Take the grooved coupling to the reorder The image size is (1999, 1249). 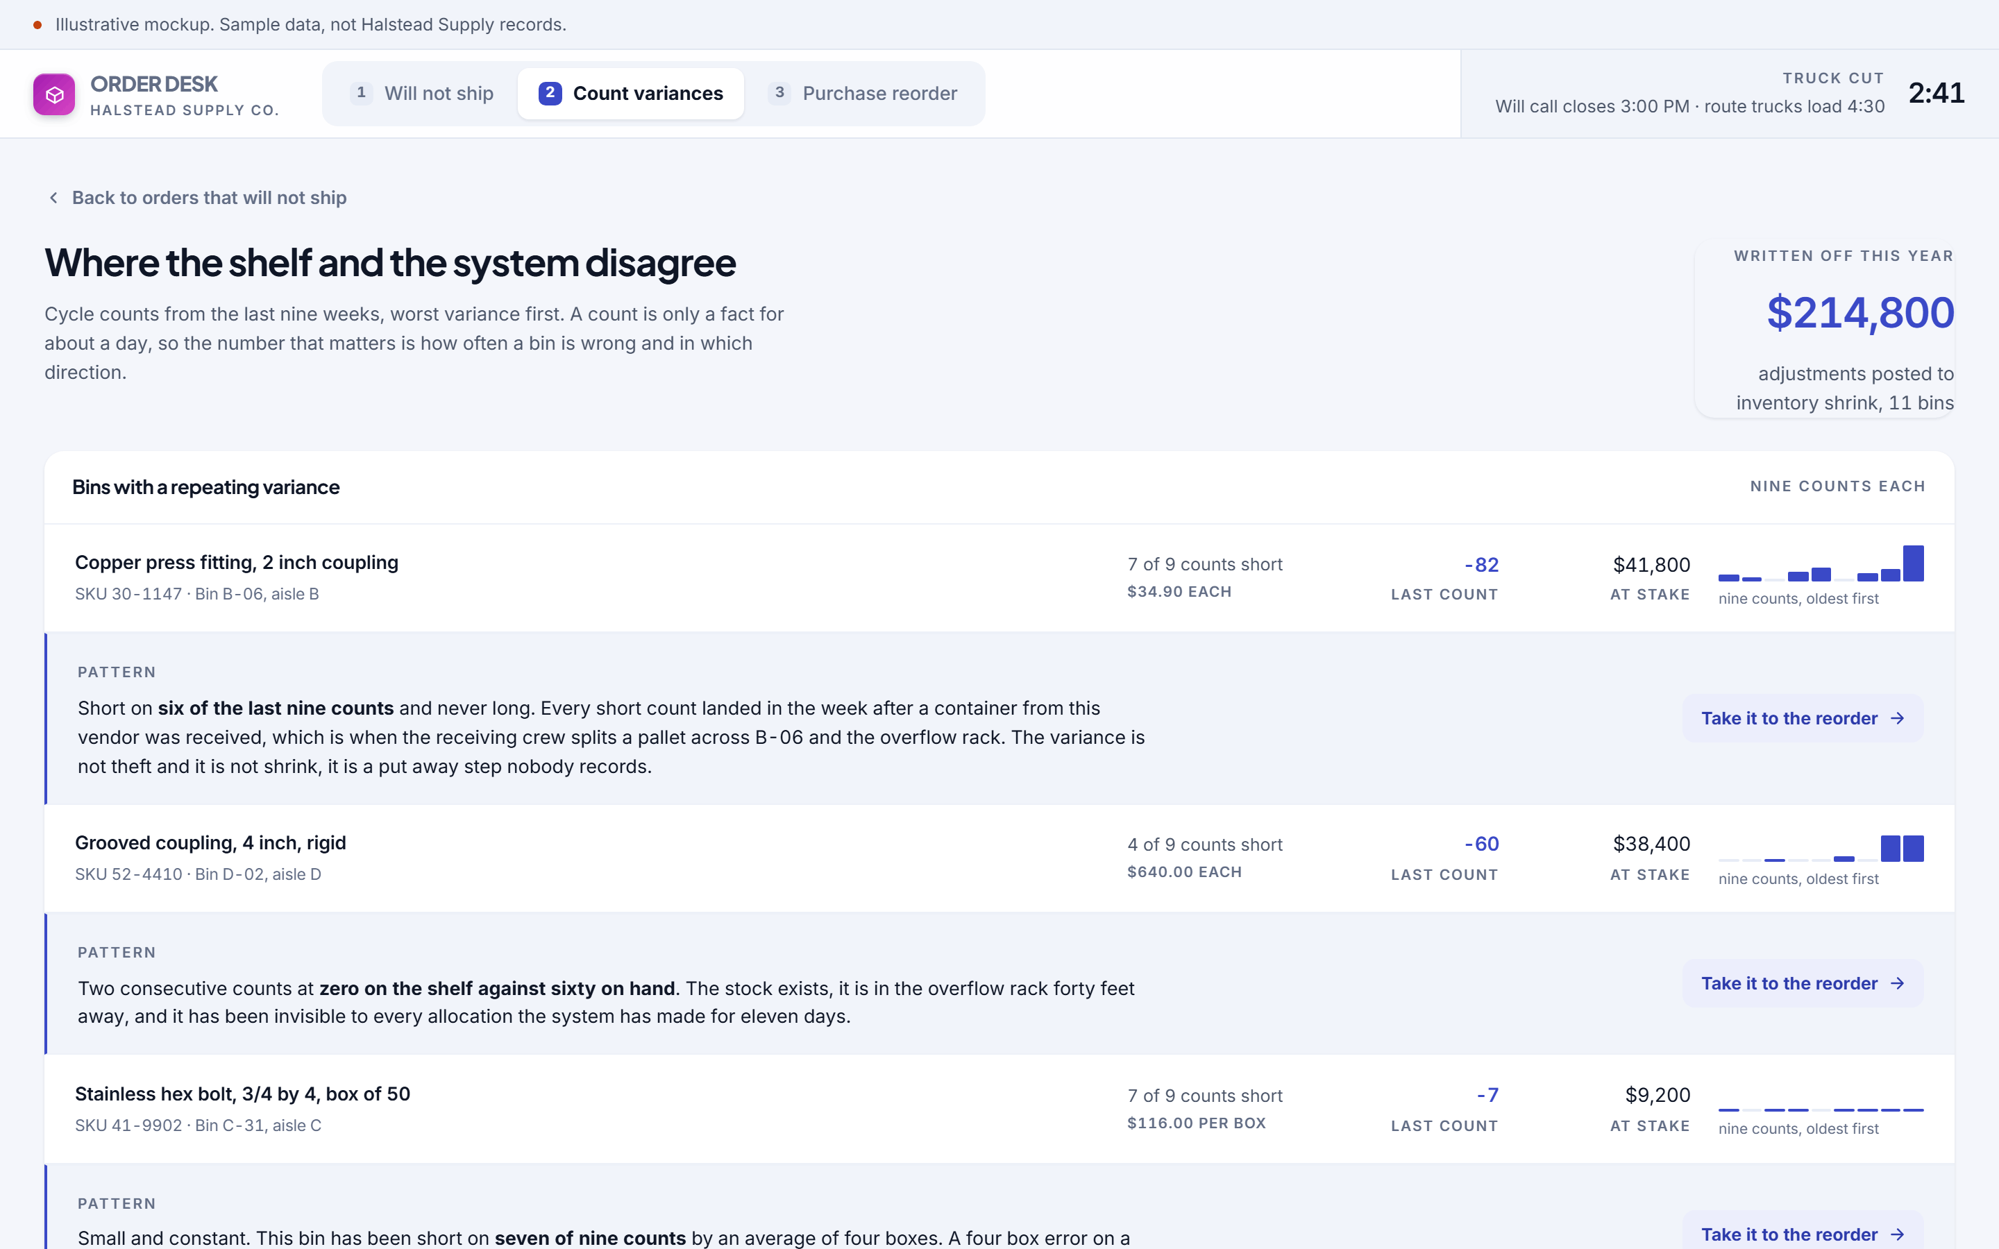click(1803, 983)
